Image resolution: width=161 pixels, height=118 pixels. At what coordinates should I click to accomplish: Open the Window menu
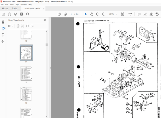[x=24, y=4]
